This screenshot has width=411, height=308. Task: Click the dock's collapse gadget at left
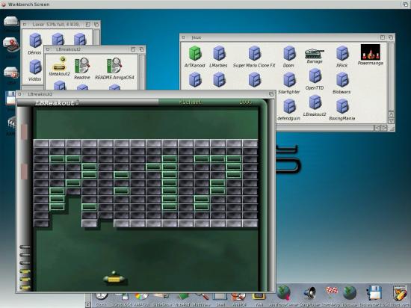(x=88, y=304)
